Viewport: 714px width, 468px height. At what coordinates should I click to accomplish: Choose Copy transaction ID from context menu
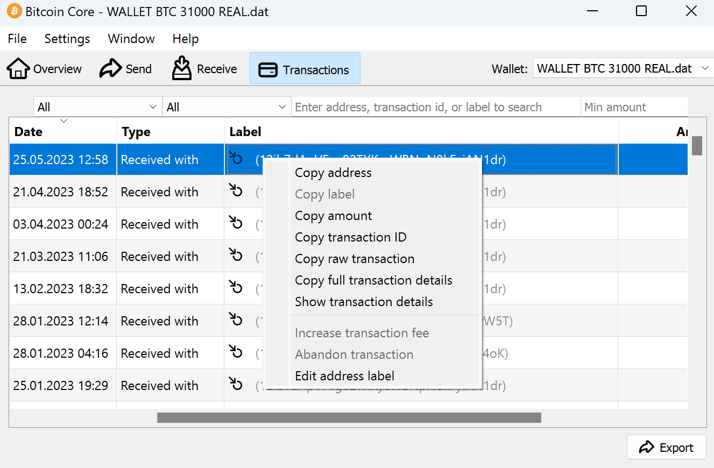point(350,237)
